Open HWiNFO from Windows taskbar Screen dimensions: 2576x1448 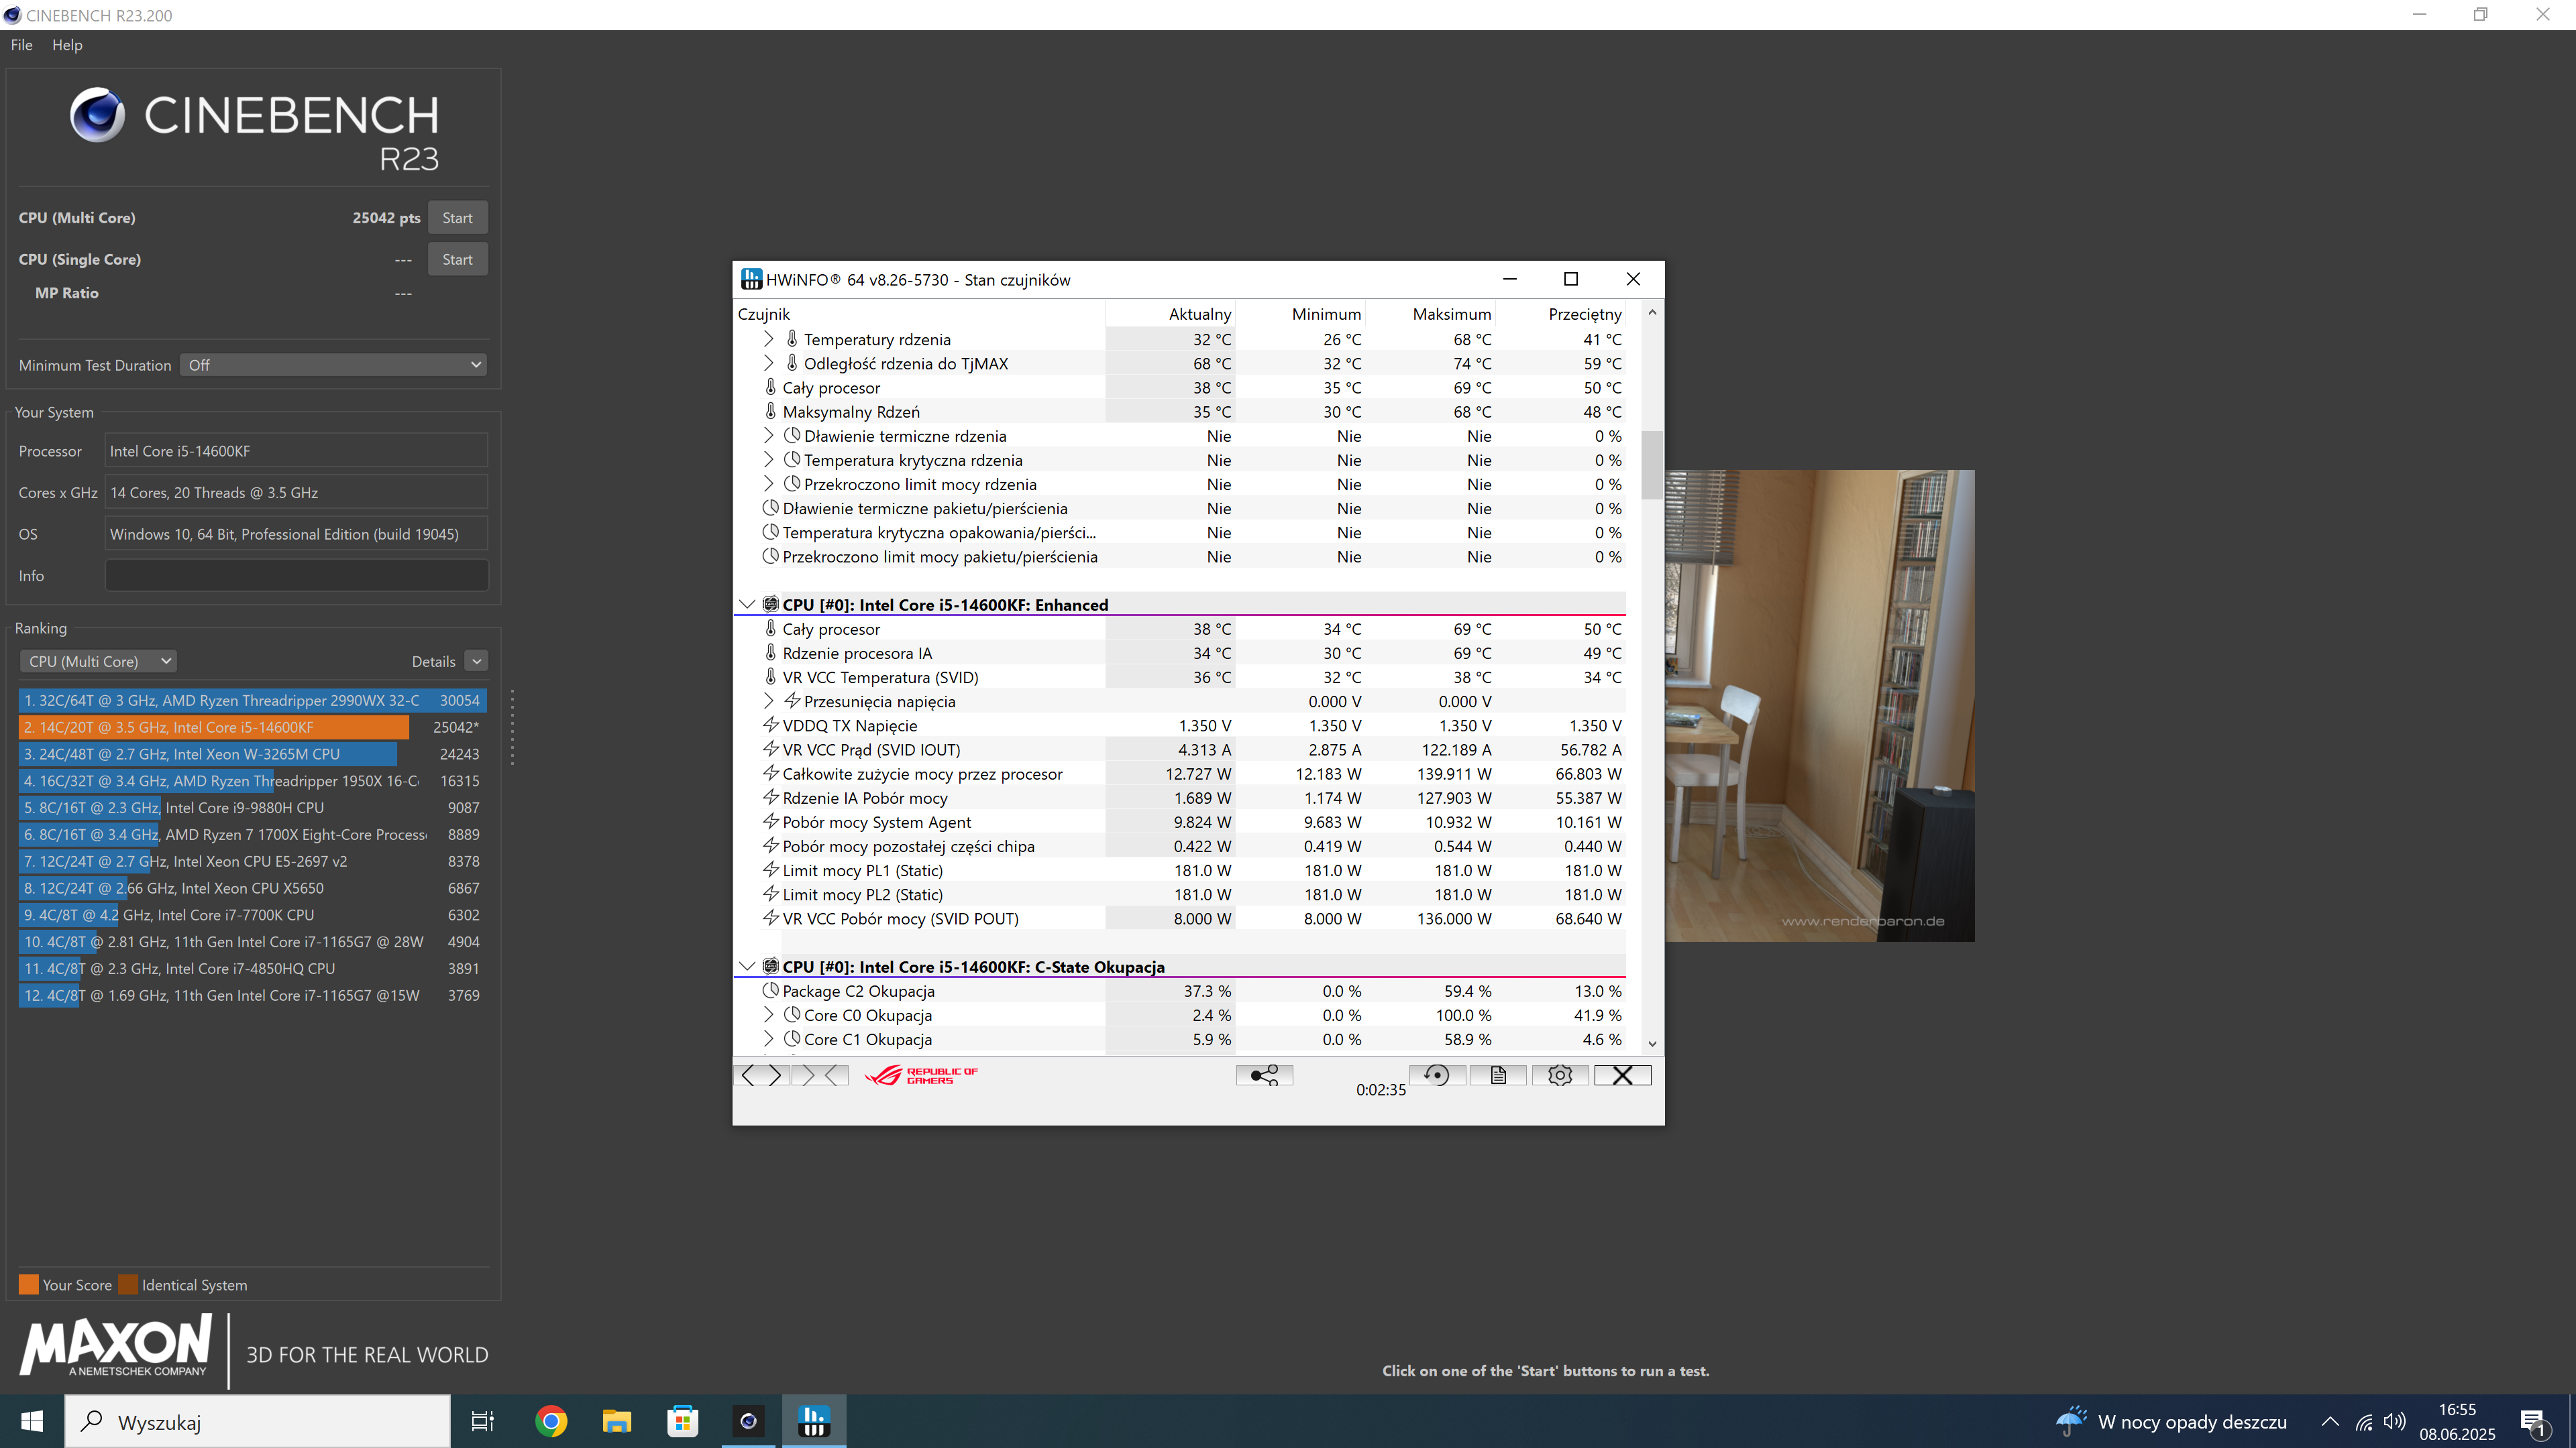coord(814,1421)
